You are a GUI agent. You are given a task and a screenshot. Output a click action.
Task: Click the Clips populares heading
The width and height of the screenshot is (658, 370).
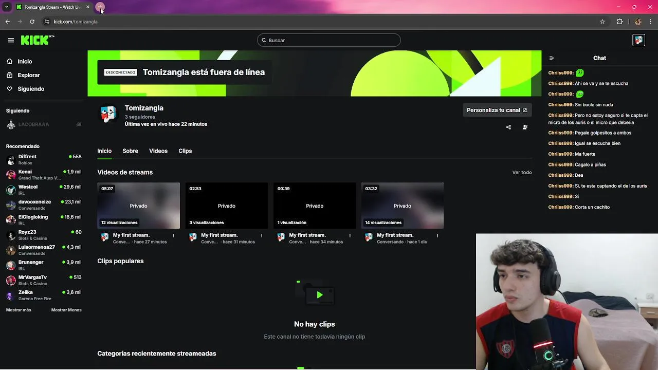pos(120,261)
